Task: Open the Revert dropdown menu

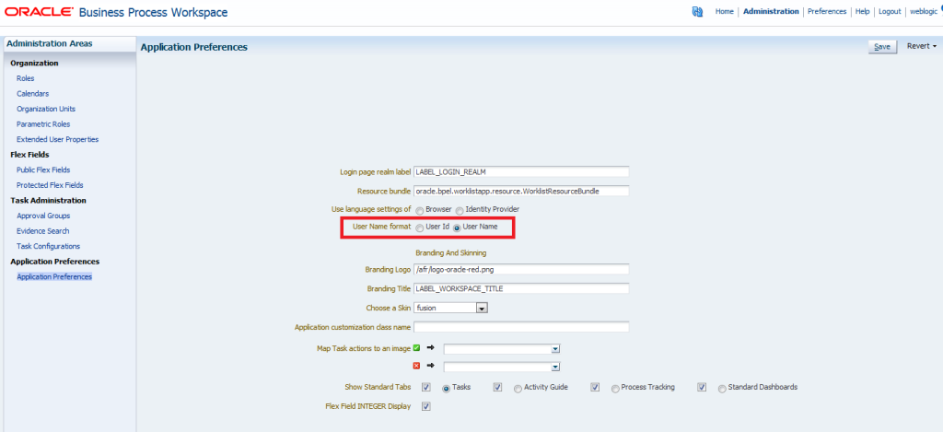Action: point(921,46)
